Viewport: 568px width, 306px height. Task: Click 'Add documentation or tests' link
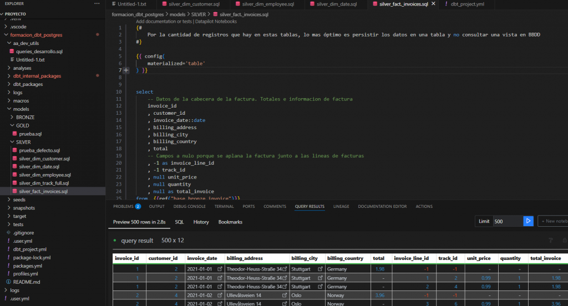pos(164,22)
